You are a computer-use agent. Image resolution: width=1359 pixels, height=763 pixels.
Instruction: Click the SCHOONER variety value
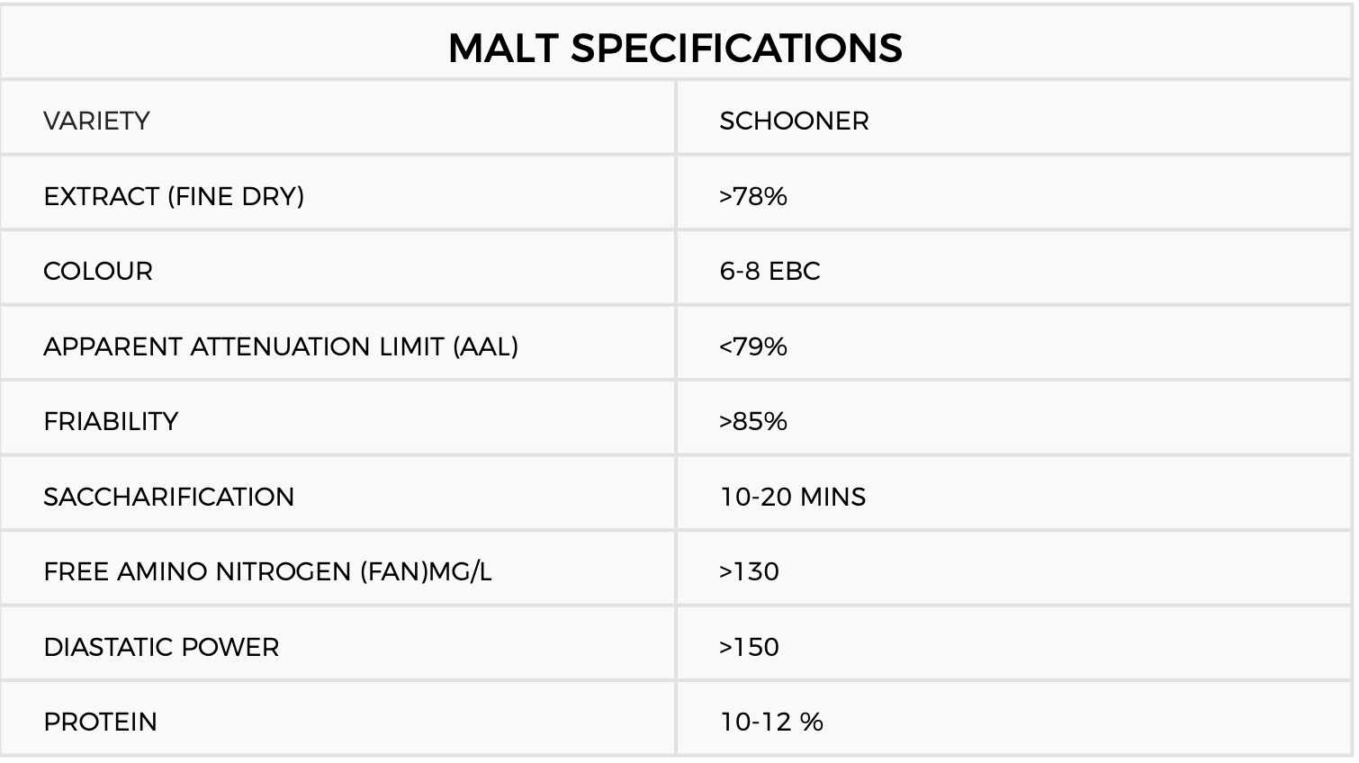tap(794, 121)
